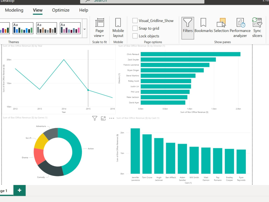Check the Lock objects option
269x202 pixels.
click(x=135, y=36)
